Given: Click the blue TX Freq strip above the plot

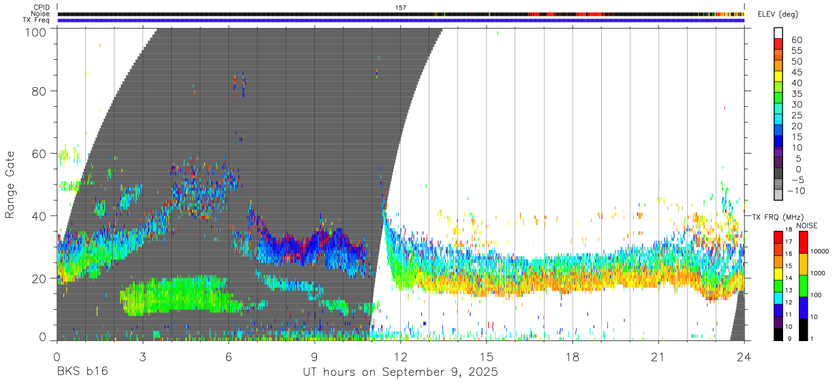Looking at the screenshot, I should [401, 20].
